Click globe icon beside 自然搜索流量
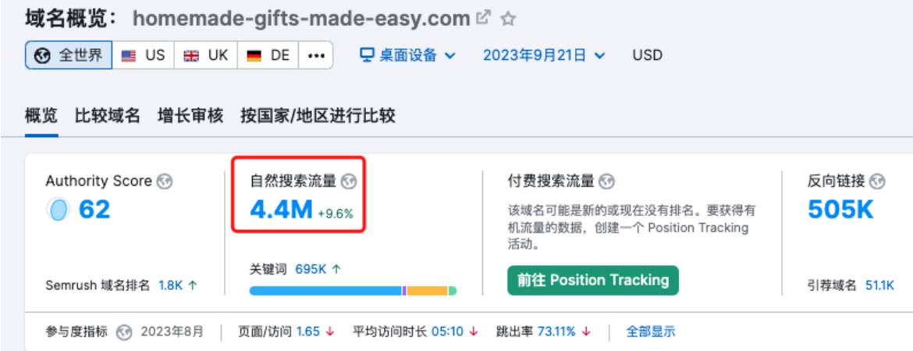Viewport: 913px width, 351px height. click(349, 182)
